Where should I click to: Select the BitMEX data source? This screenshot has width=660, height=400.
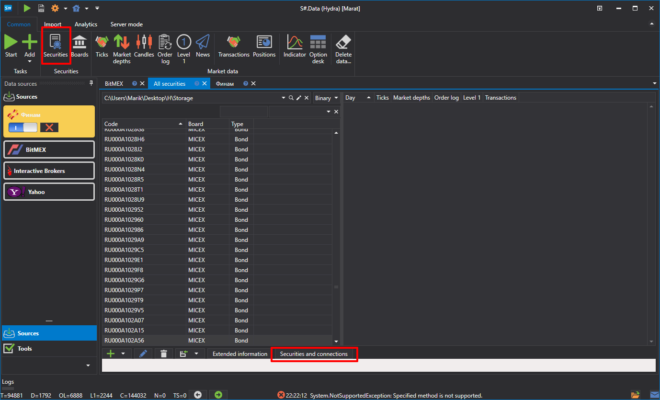coord(49,149)
